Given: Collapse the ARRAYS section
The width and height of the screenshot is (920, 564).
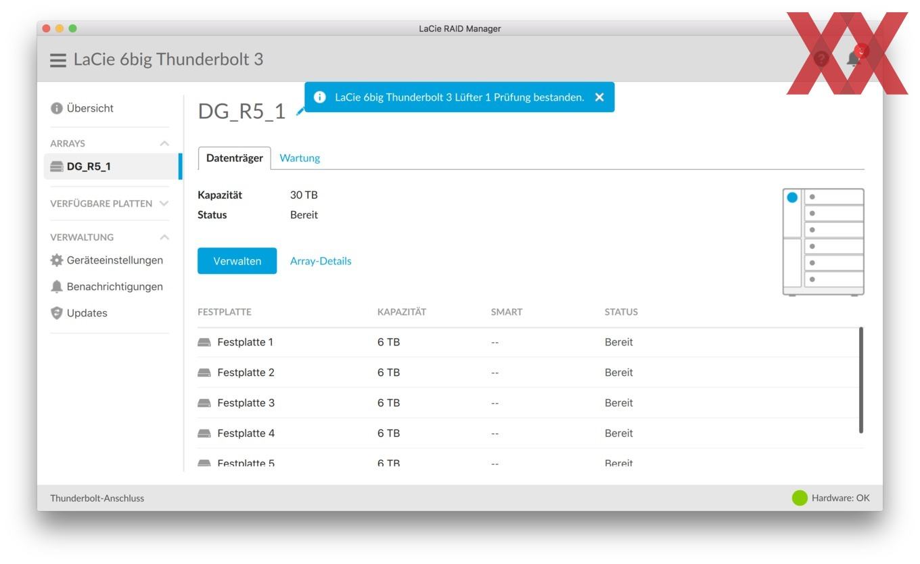Looking at the screenshot, I should click(164, 143).
